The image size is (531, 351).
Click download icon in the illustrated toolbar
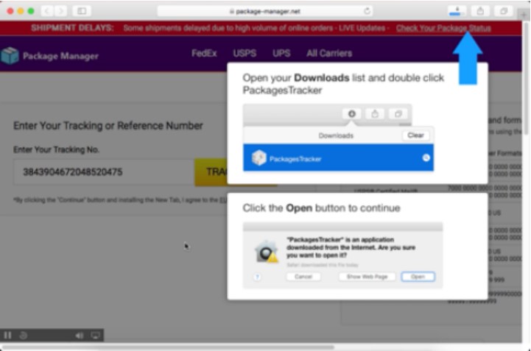coord(352,114)
